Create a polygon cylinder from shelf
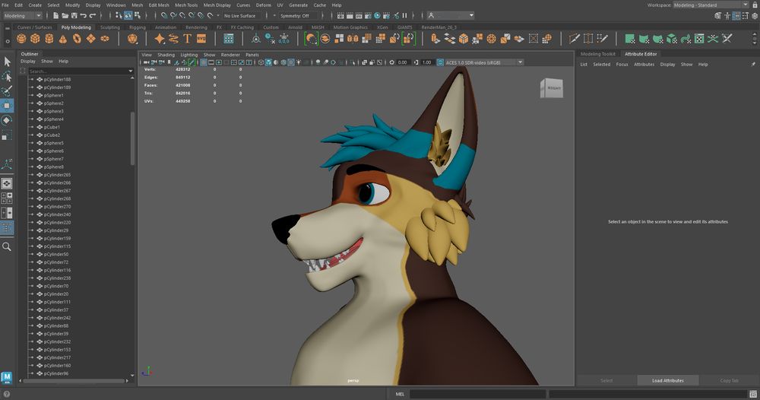Image resolution: width=760 pixels, height=400 pixels. point(49,38)
